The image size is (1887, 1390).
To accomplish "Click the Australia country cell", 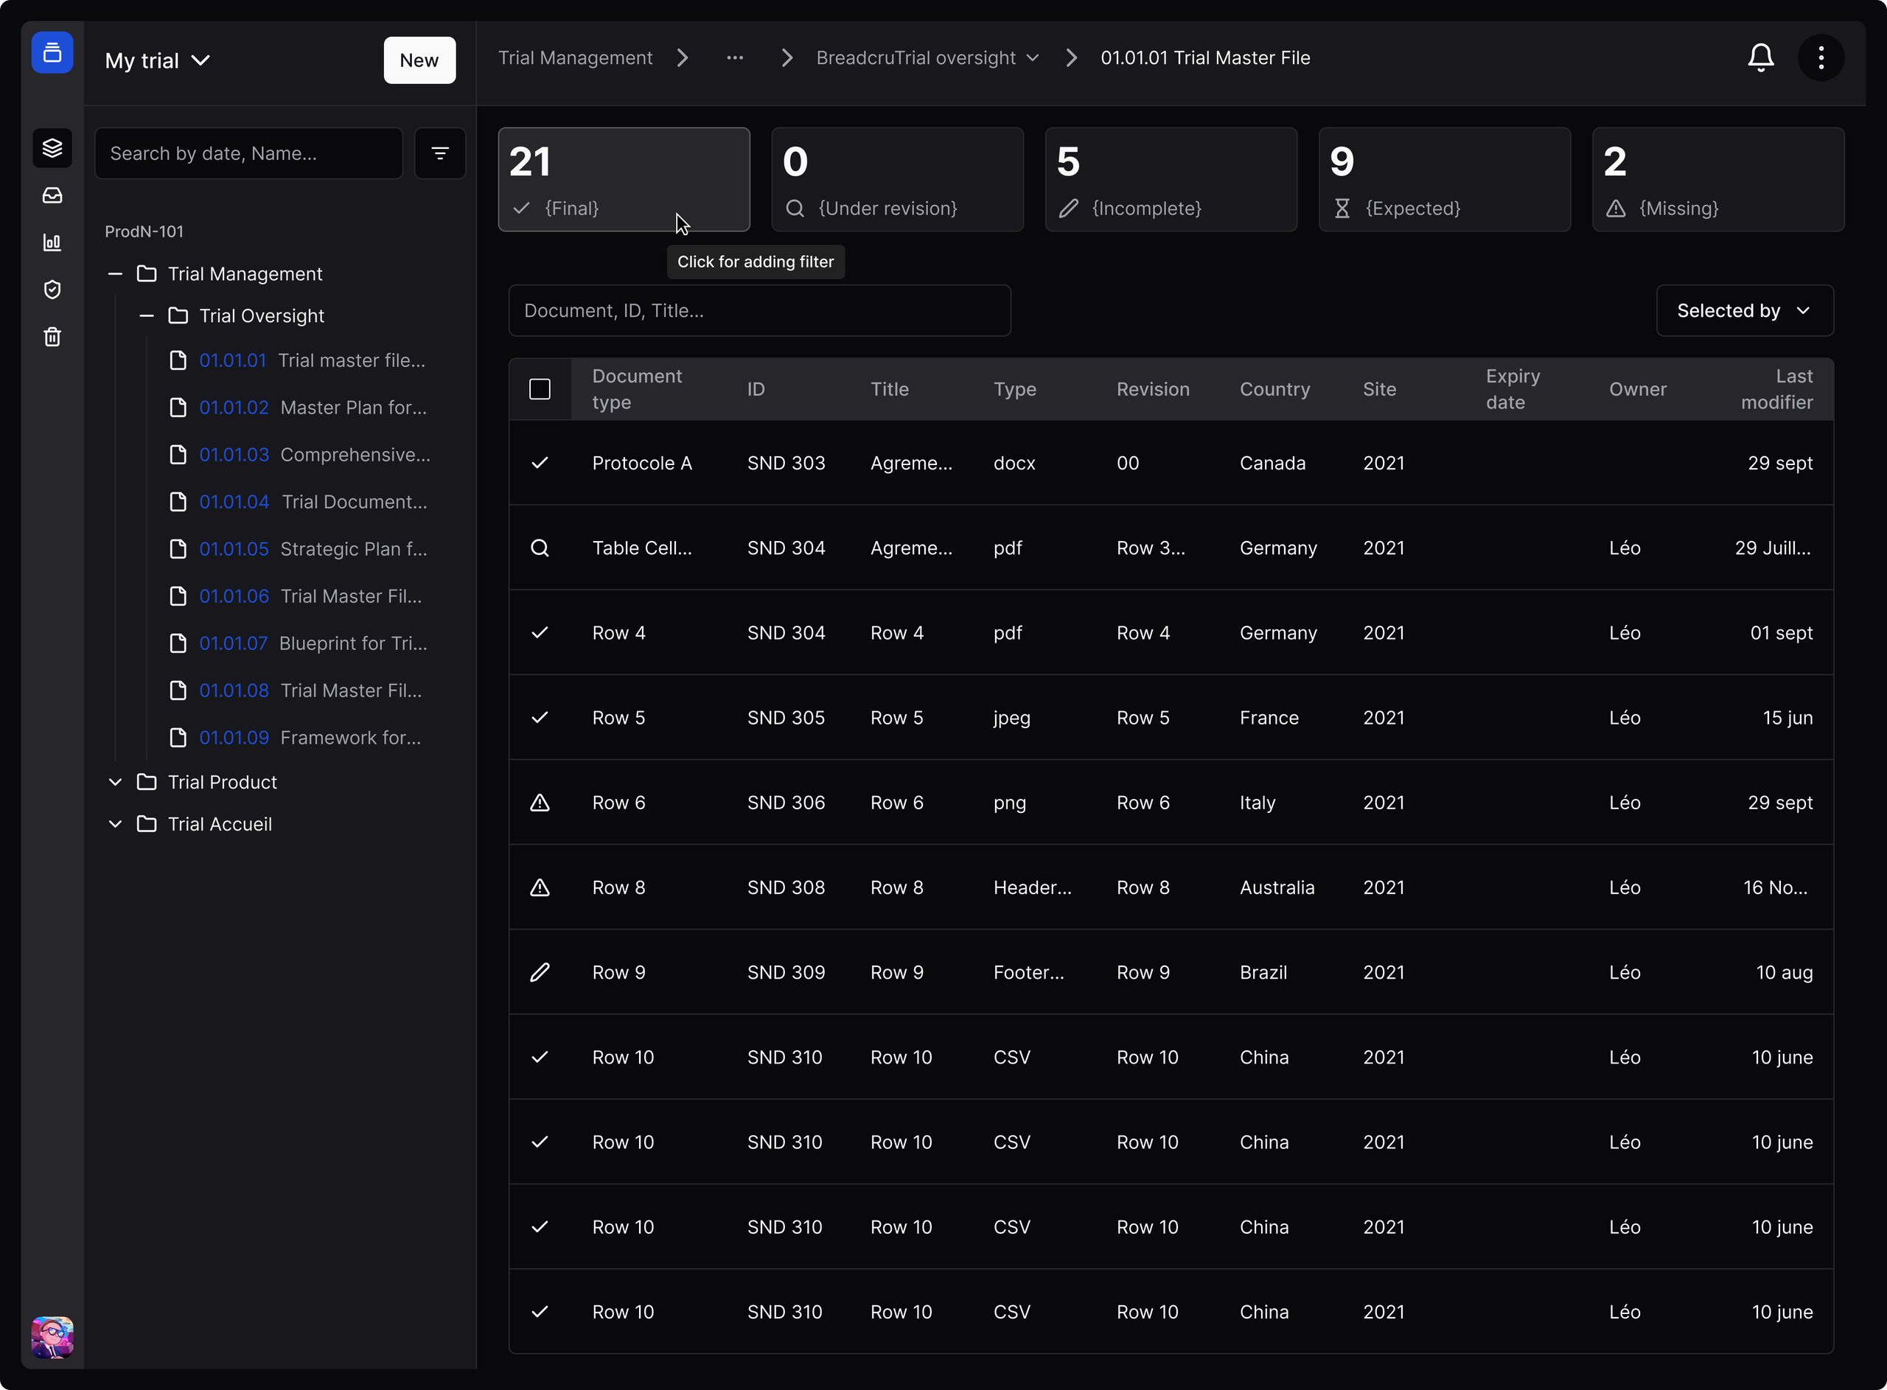I will click(1276, 887).
